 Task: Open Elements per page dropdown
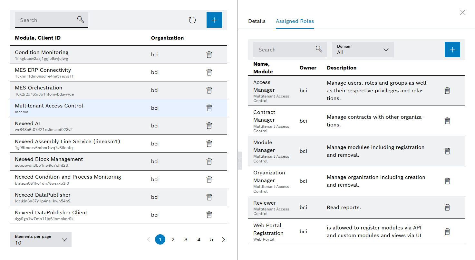[41, 239]
